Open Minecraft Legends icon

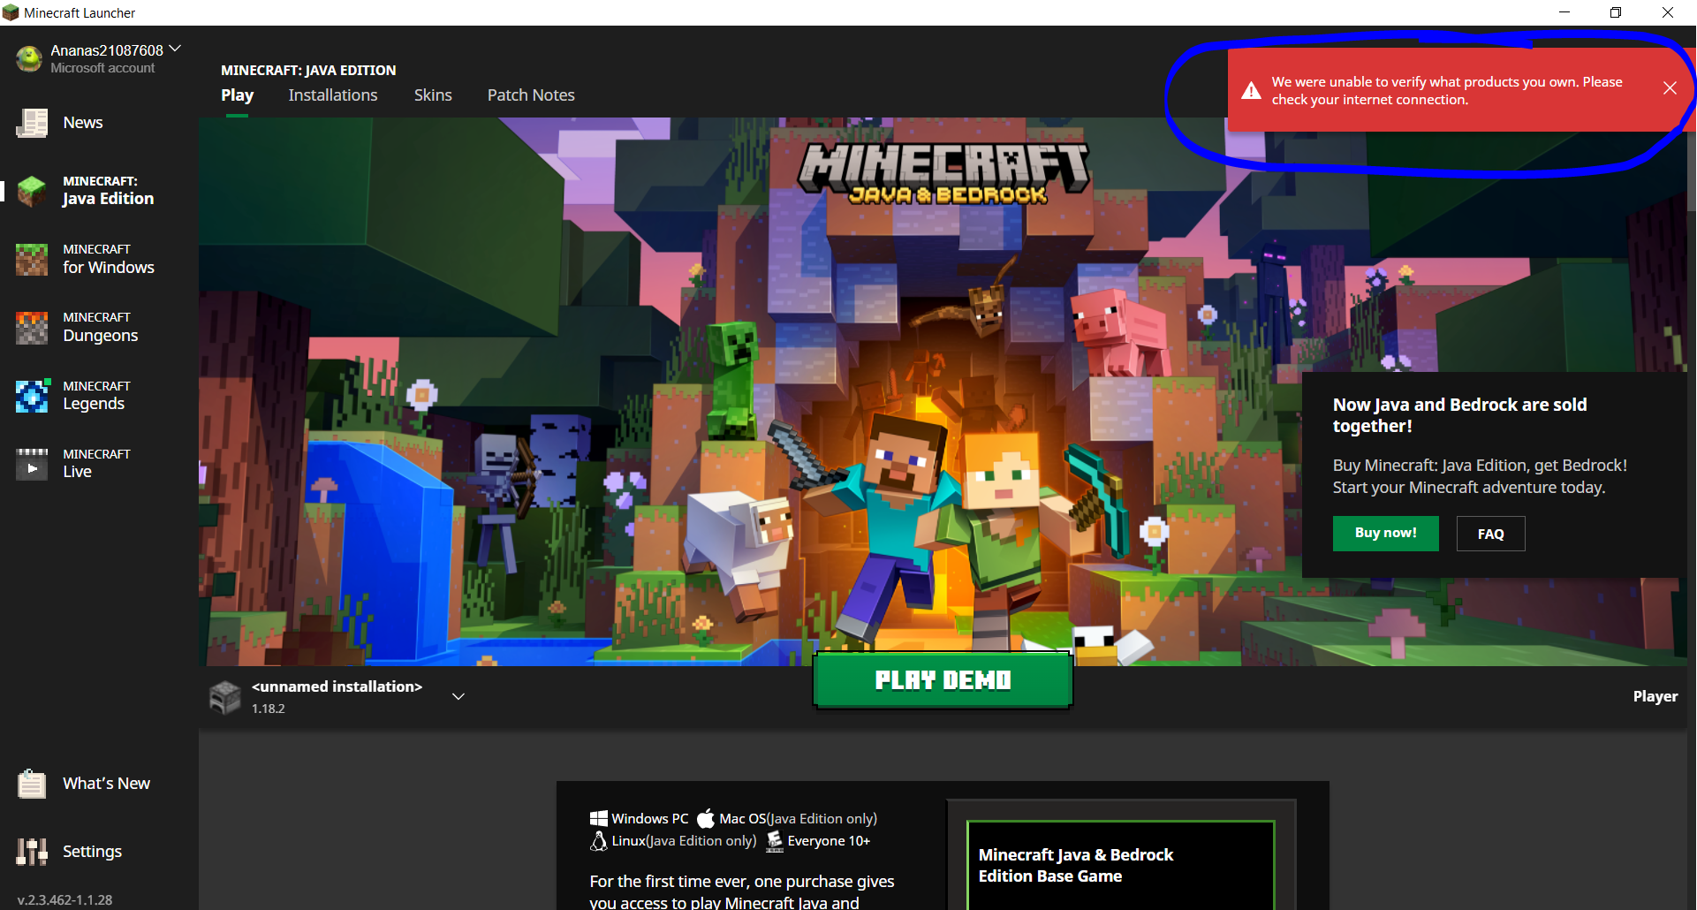point(32,395)
